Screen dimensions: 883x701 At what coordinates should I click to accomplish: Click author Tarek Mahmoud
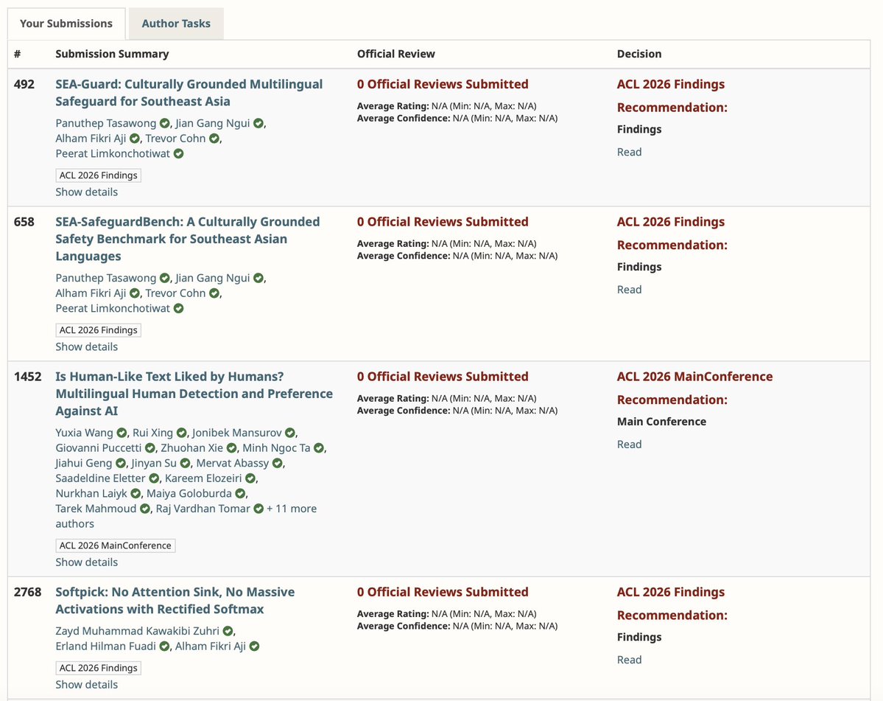(x=96, y=509)
